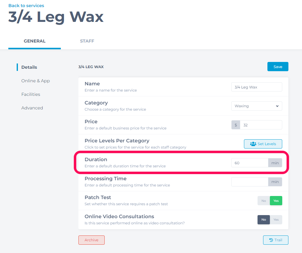
Task: Go to the Facilities section
Action: (31, 94)
